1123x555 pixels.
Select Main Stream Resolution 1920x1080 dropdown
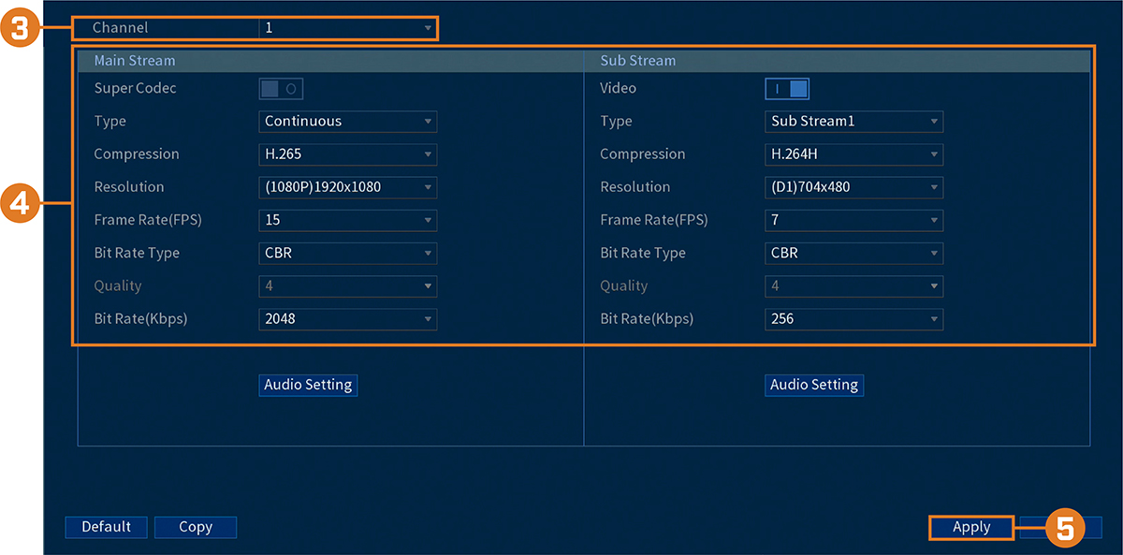pos(348,187)
